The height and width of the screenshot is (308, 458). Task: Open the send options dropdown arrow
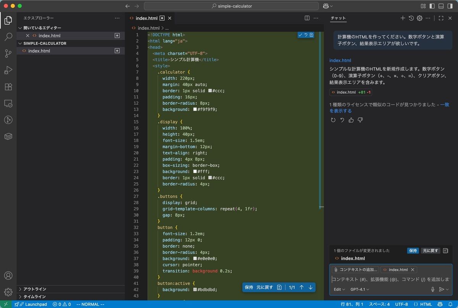pyautogui.click(x=448, y=289)
